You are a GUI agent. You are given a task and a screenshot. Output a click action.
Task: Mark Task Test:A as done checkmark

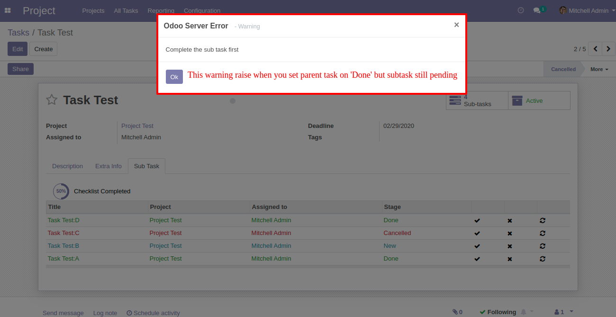[477, 259]
